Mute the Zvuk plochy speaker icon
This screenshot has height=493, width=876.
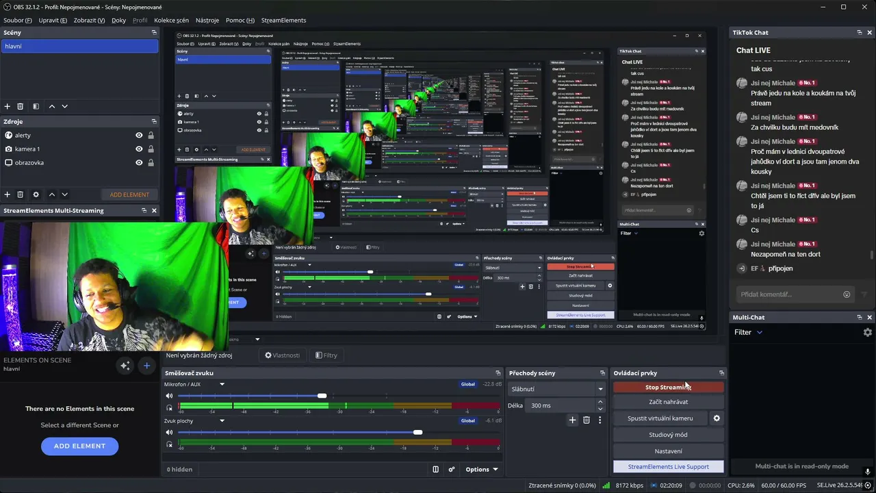click(170, 432)
